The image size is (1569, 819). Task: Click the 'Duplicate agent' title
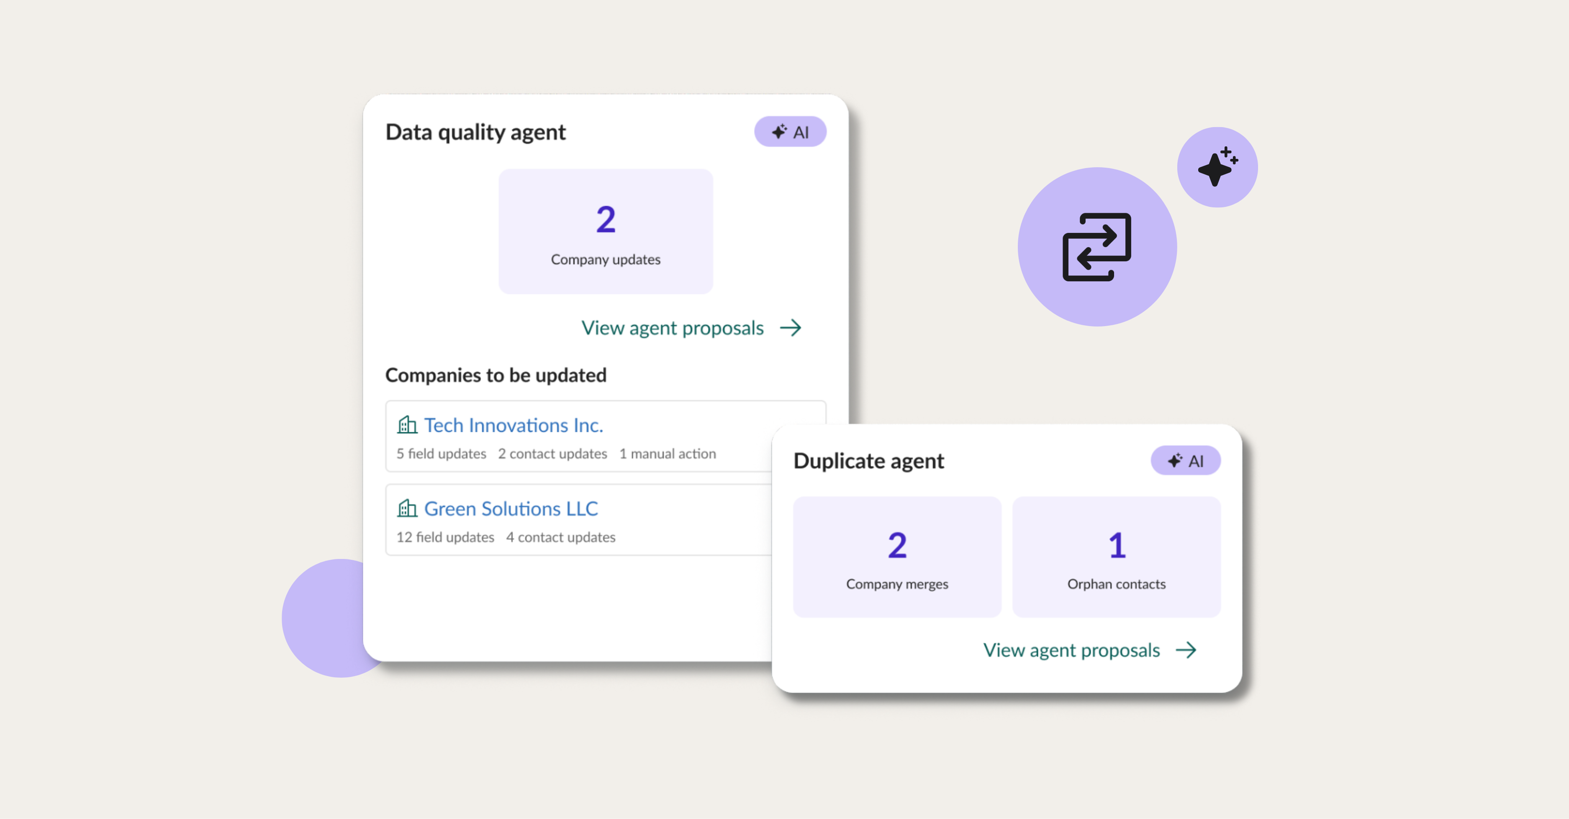(x=868, y=461)
